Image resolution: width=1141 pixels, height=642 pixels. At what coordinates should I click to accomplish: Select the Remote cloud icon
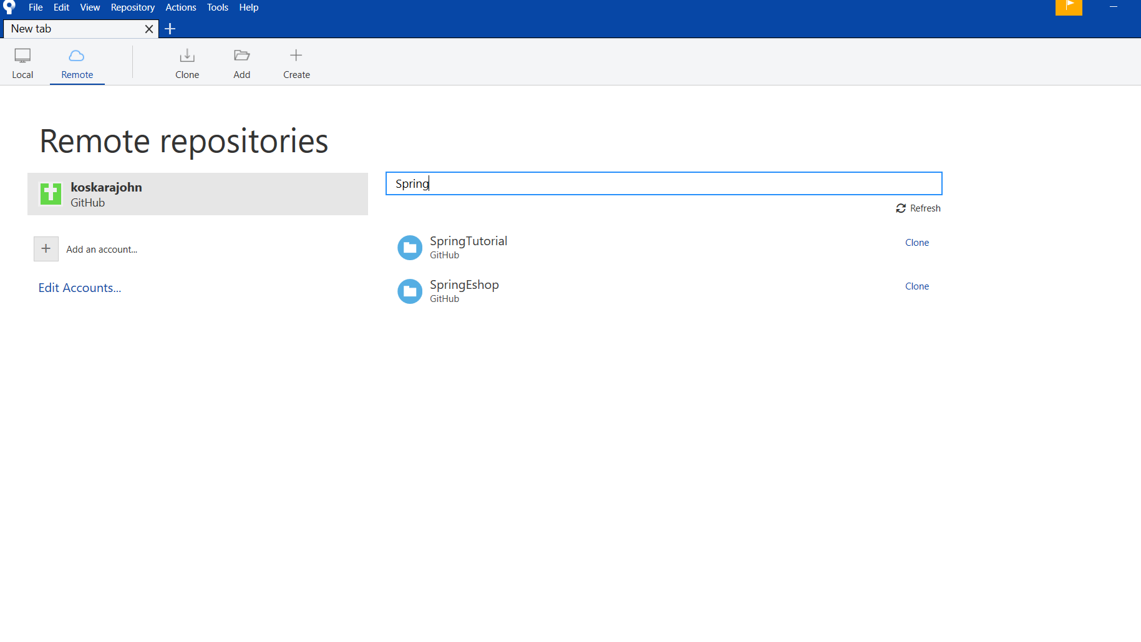[x=77, y=56]
